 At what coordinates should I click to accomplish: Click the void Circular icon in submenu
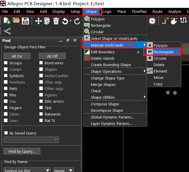[x=150, y=58]
